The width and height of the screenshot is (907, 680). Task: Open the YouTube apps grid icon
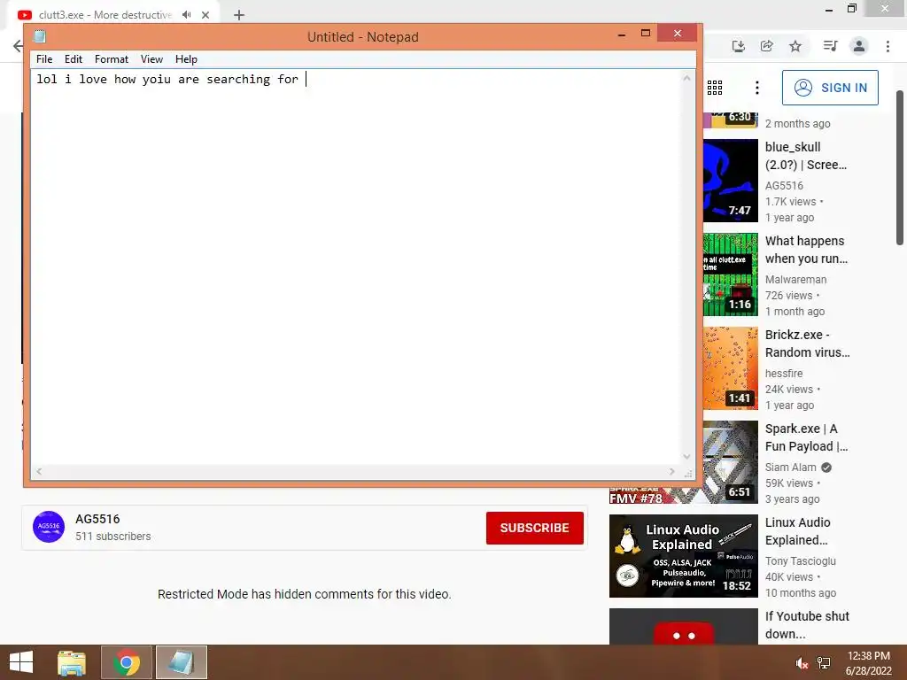pos(715,88)
